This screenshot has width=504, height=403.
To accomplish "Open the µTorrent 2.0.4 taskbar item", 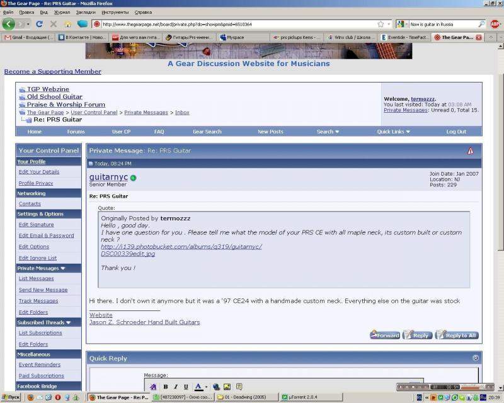I will (x=311, y=397).
